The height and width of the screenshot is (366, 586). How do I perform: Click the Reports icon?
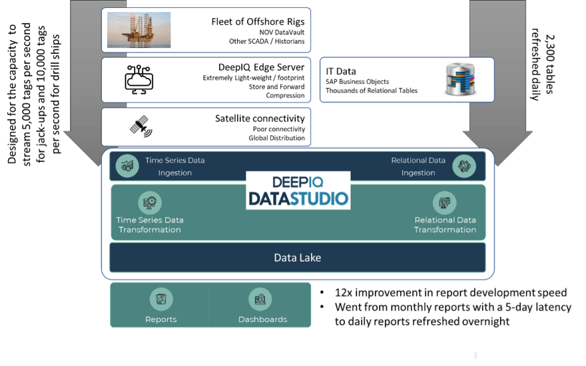point(161,299)
